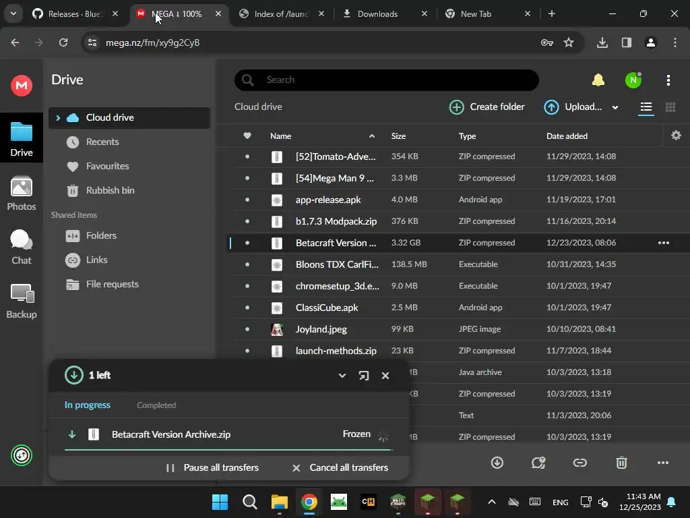Open Photos section in left rail
The height and width of the screenshot is (518, 690).
22,194
